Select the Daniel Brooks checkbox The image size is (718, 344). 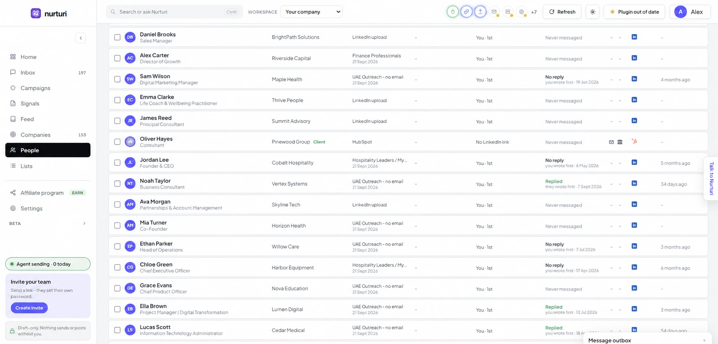point(117,37)
